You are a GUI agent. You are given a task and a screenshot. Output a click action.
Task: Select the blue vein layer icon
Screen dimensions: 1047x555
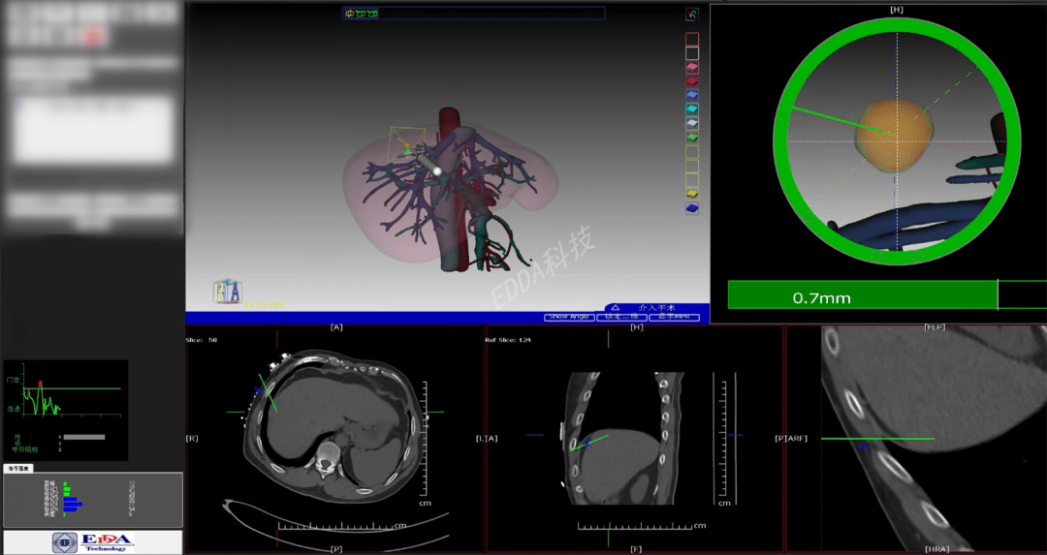(x=692, y=96)
